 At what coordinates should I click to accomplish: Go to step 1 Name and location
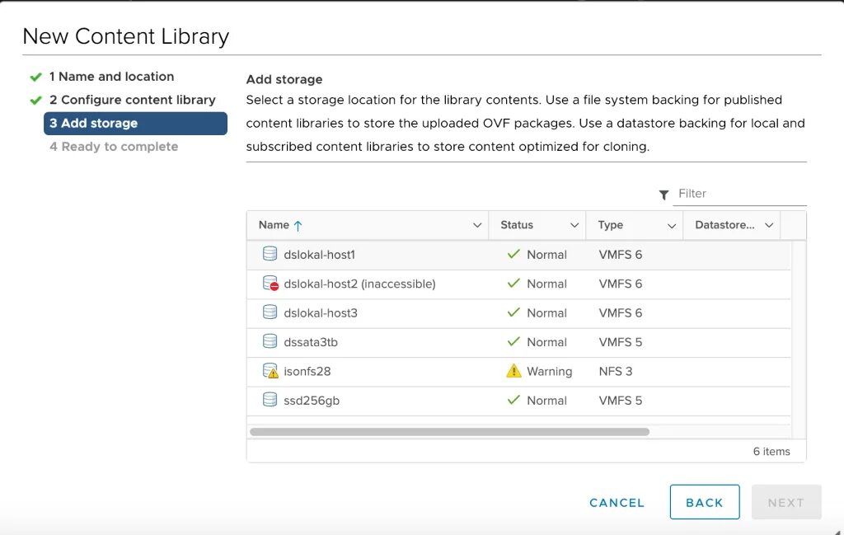(x=111, y=77)
